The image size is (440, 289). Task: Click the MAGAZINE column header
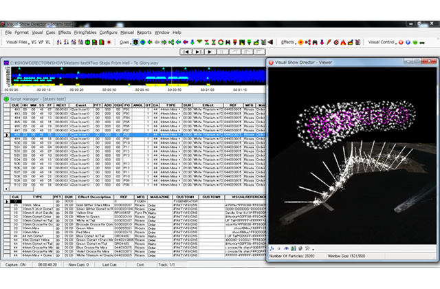[x=159, y=197]
